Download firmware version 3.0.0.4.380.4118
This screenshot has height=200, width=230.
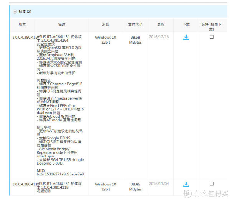pyautogui.click(x=186, y=184)
